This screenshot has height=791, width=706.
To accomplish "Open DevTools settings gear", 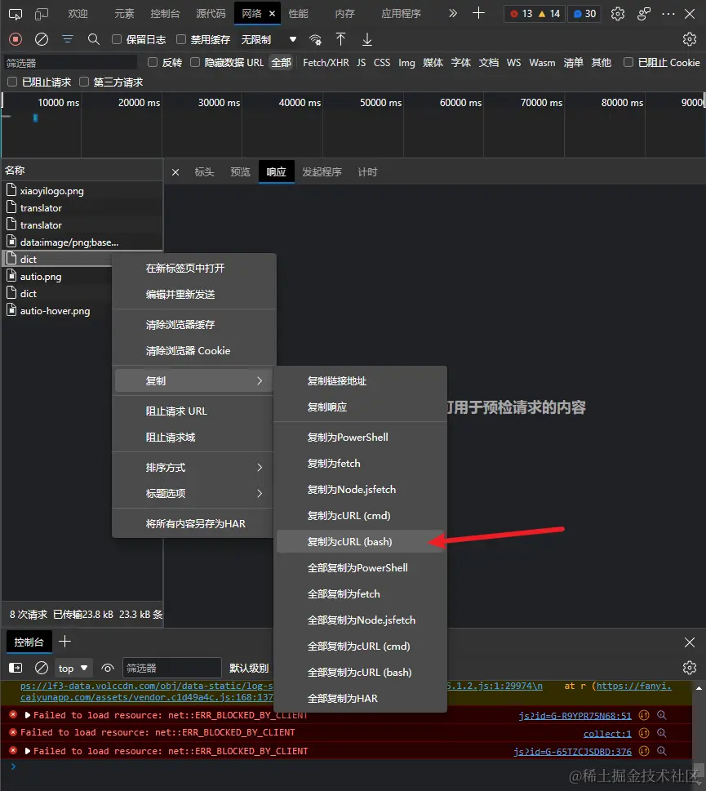I will coord(618,14).
